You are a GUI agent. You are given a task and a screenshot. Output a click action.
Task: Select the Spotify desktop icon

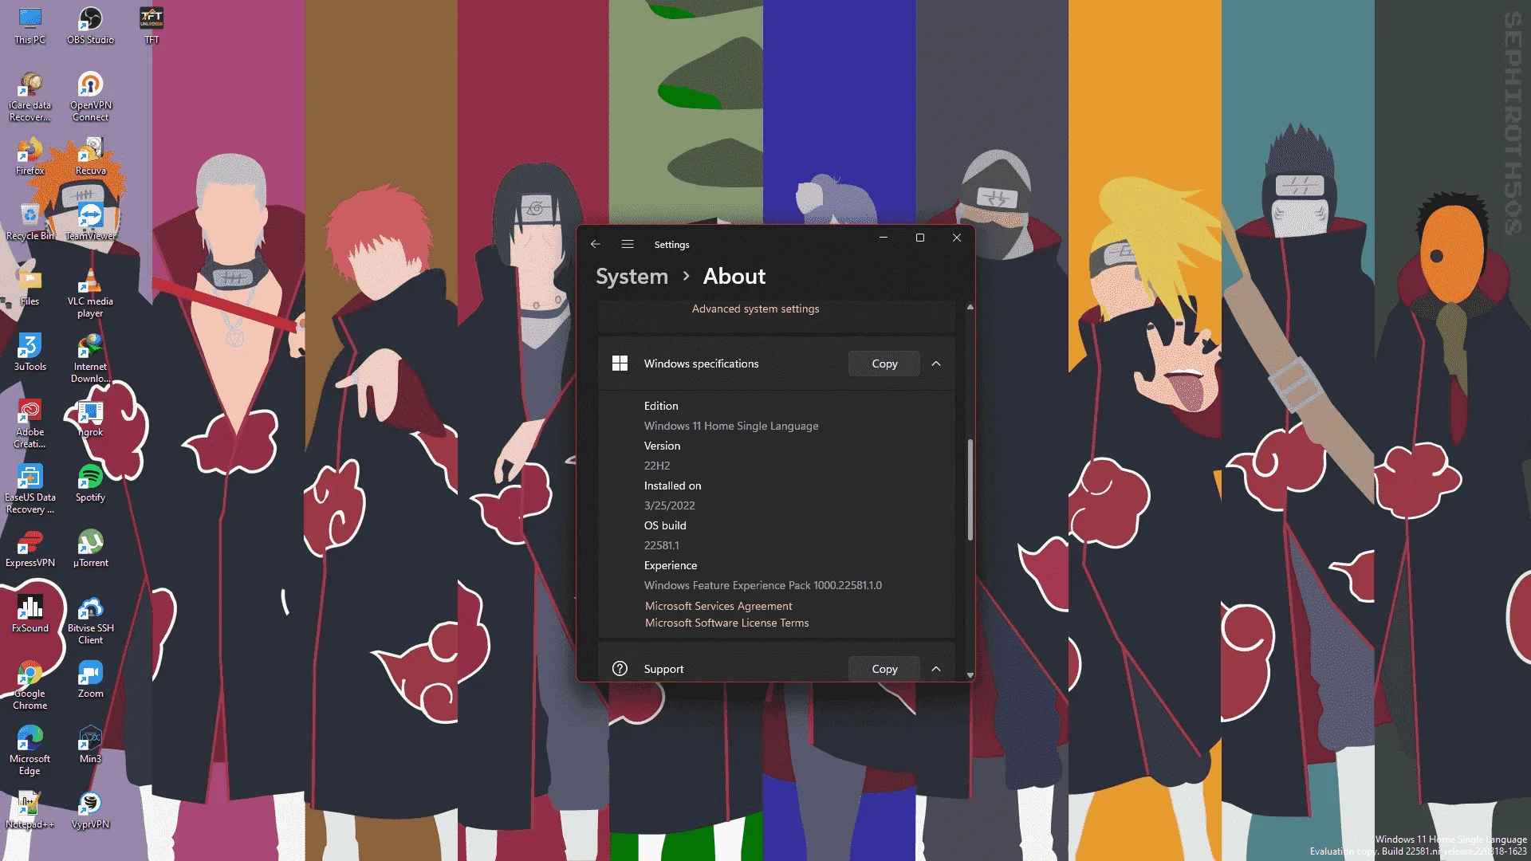90,484
